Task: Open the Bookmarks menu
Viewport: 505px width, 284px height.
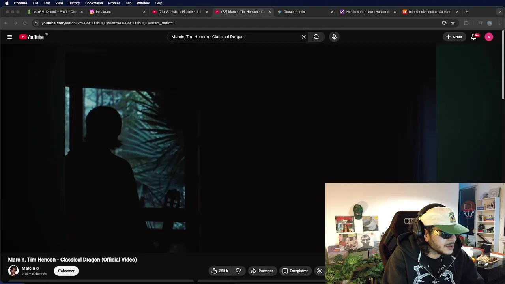Action: tap(94, 3)
